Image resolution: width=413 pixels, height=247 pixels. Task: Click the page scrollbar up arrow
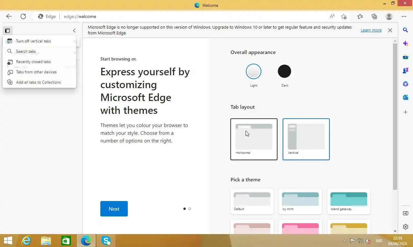pos(395,41)
